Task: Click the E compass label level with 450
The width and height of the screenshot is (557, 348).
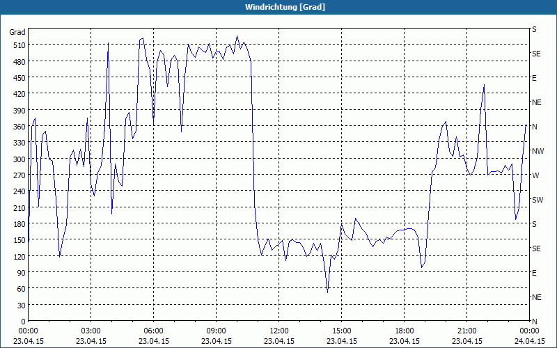Action: [x=534, y=78]
